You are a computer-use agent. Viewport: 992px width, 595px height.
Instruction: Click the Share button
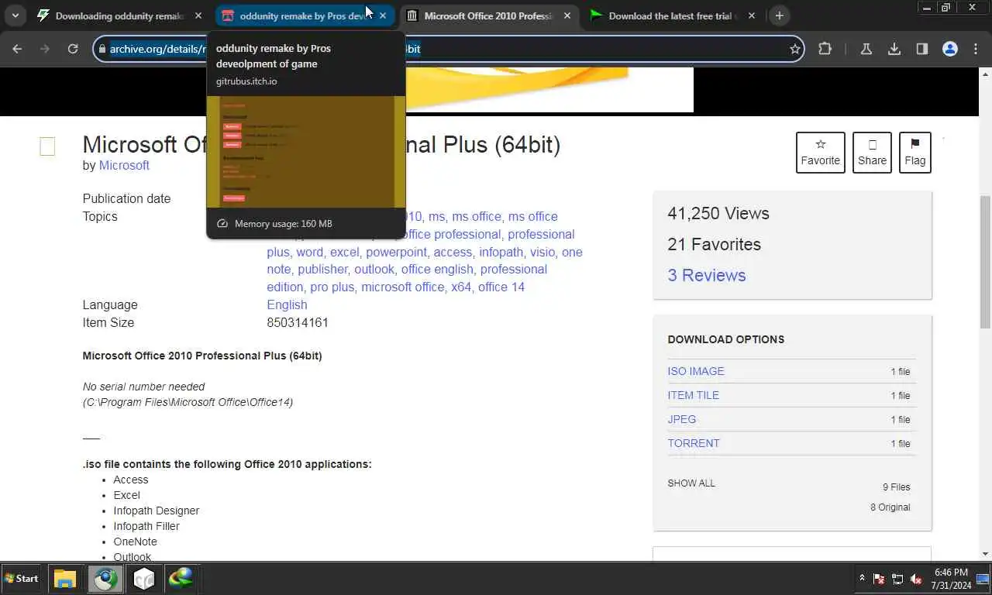(872, 153)
